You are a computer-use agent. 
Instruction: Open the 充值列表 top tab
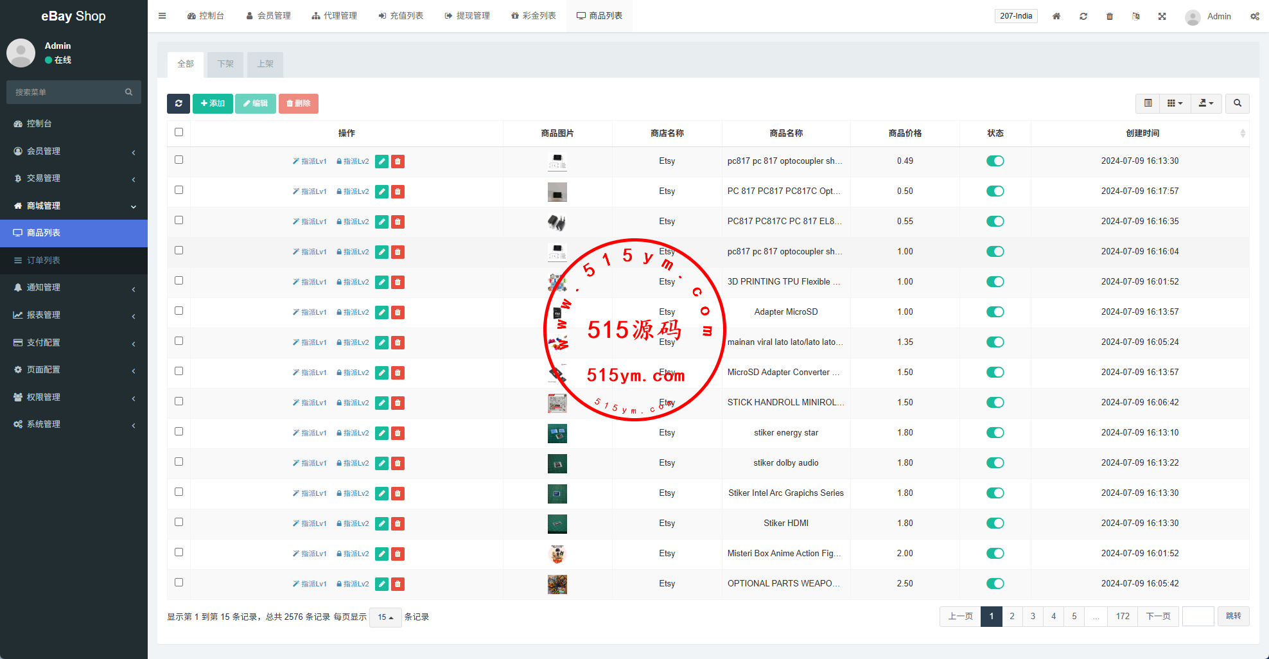click(401, 16)
